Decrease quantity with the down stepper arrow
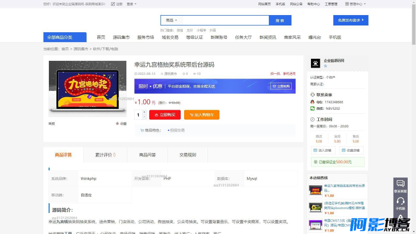 coord(144,117)
